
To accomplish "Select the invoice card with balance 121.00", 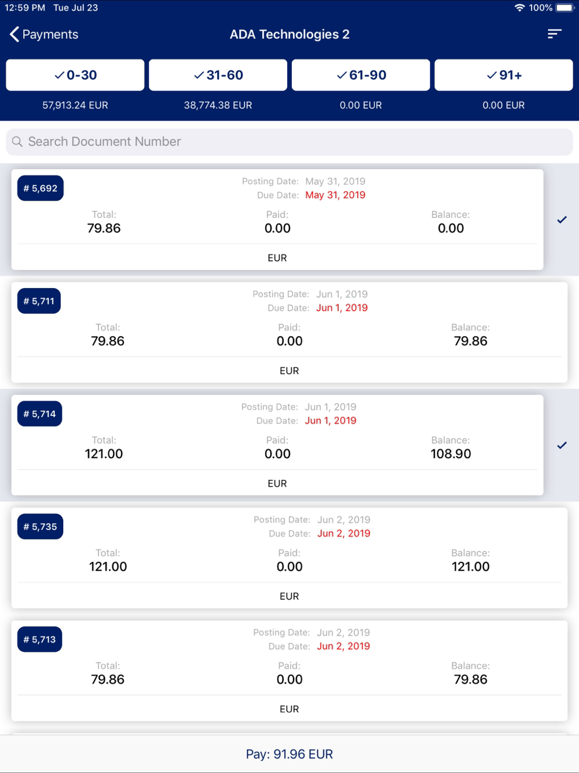I will point(289,558).
